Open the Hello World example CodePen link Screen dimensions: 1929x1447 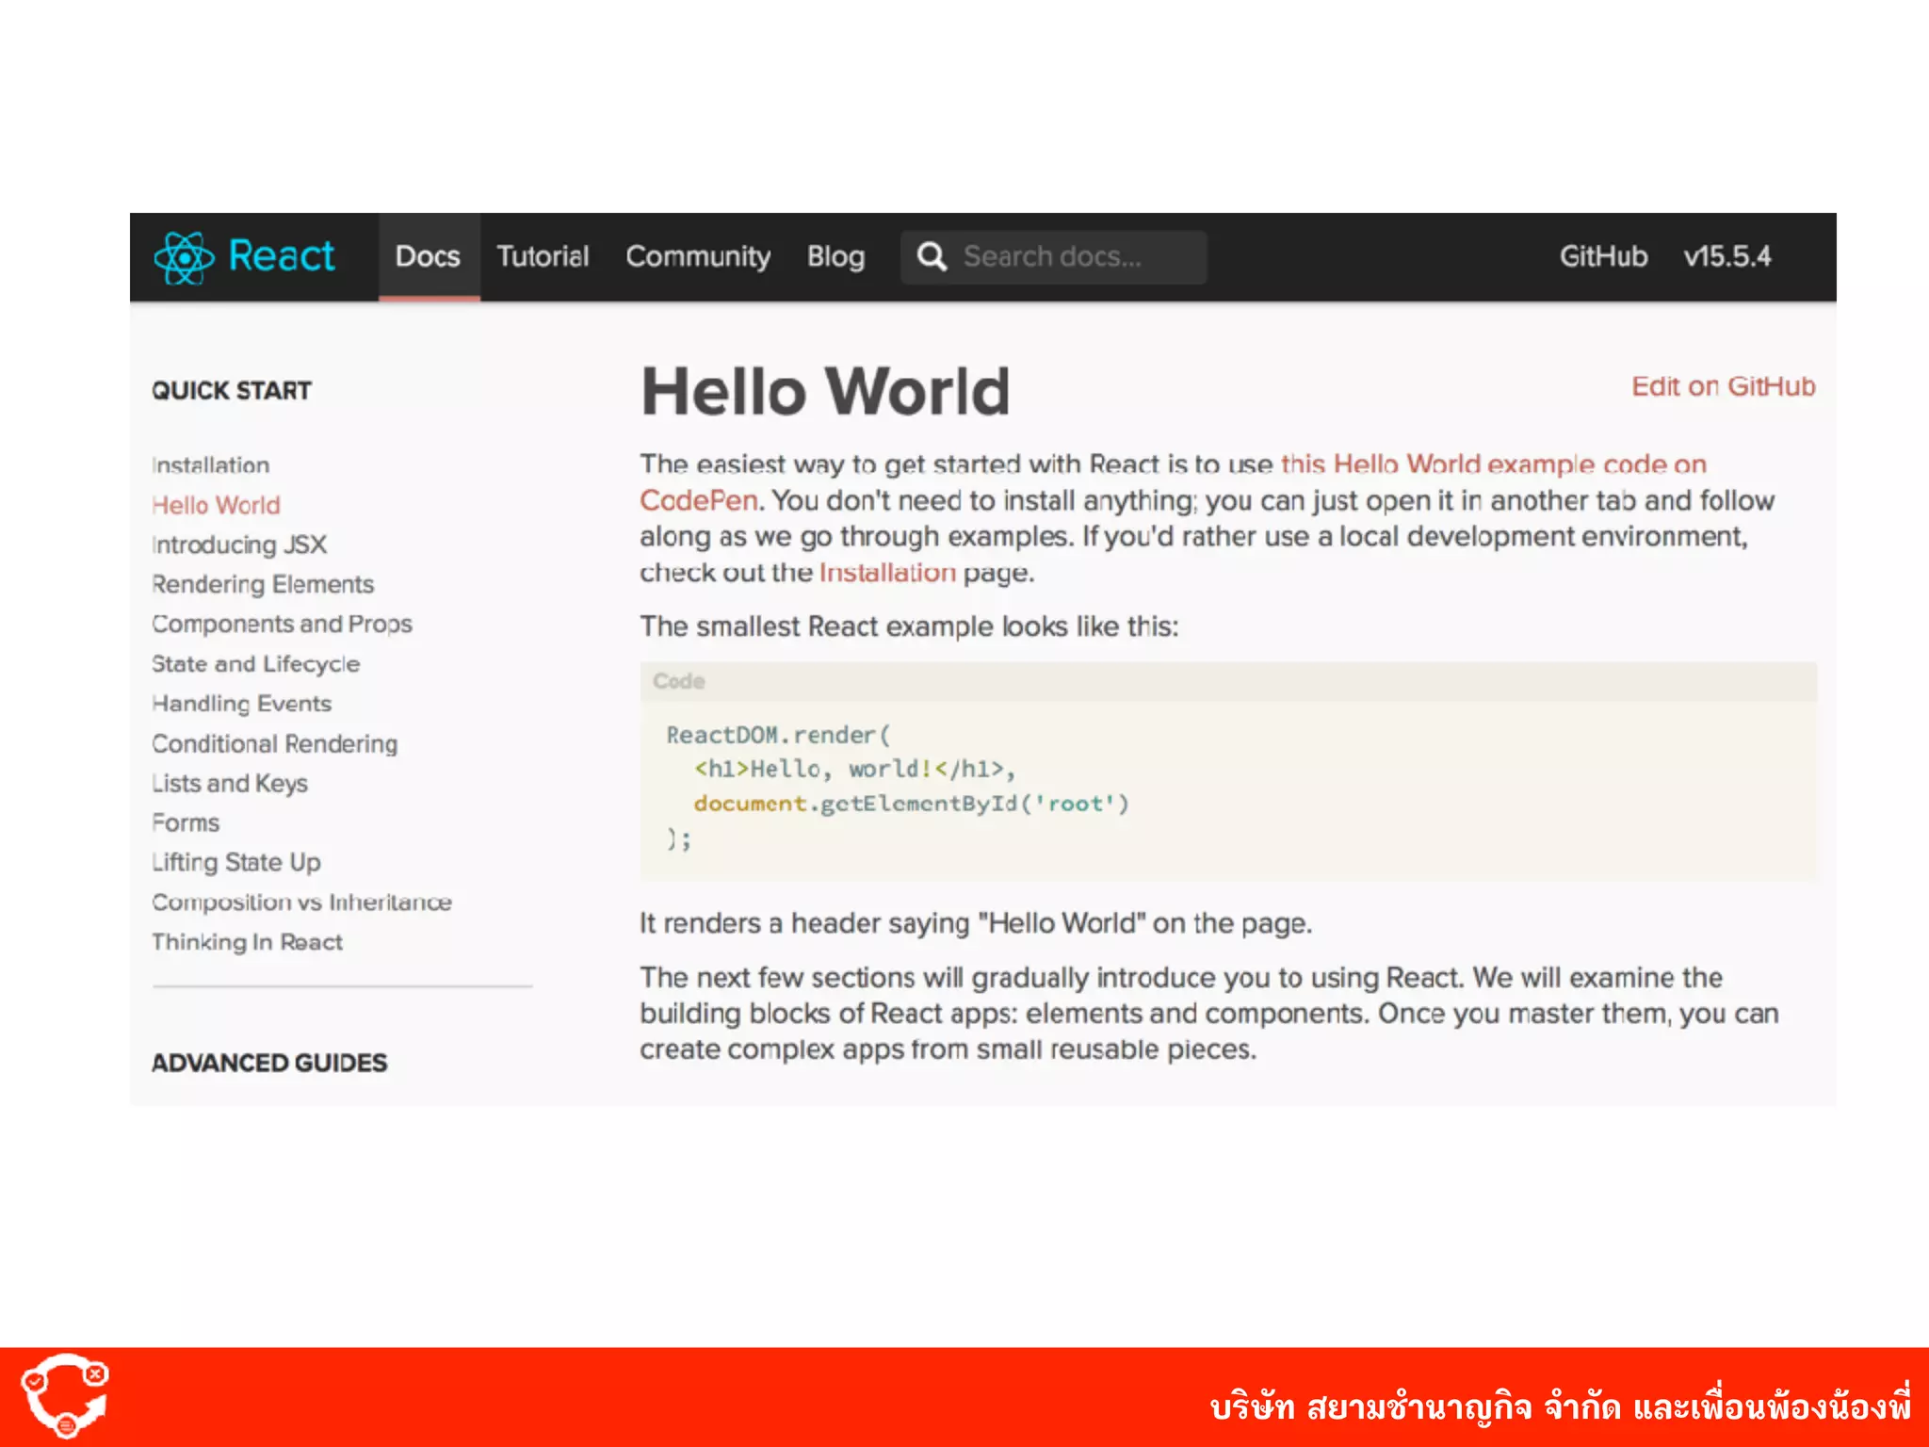pos(1493,464)
